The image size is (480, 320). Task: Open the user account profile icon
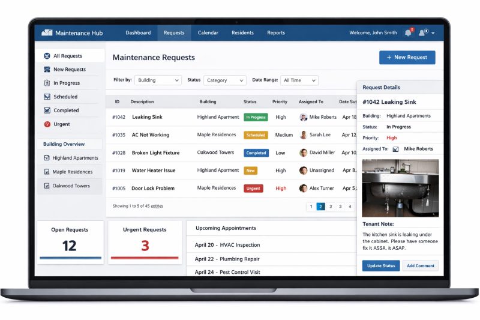coord(422,32)
